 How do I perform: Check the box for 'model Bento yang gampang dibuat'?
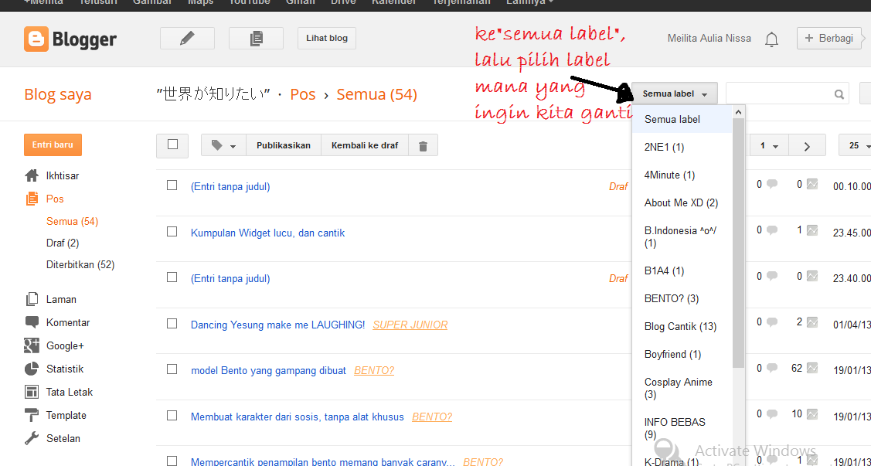click(172, 370)
